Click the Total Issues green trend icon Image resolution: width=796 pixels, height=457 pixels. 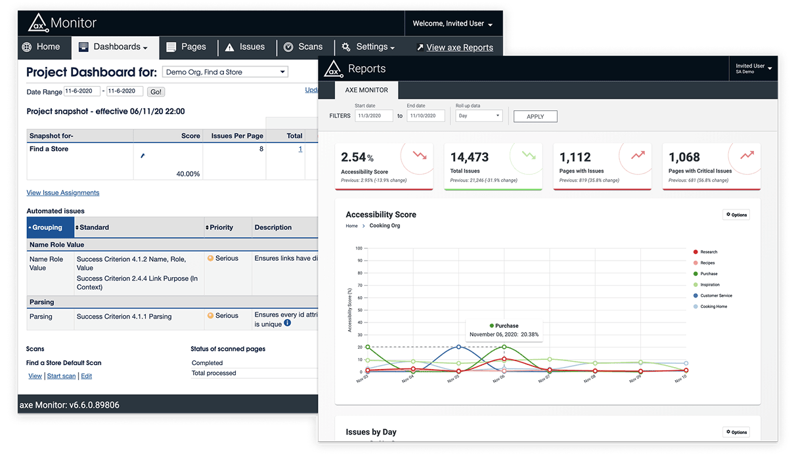pos(529,156)
